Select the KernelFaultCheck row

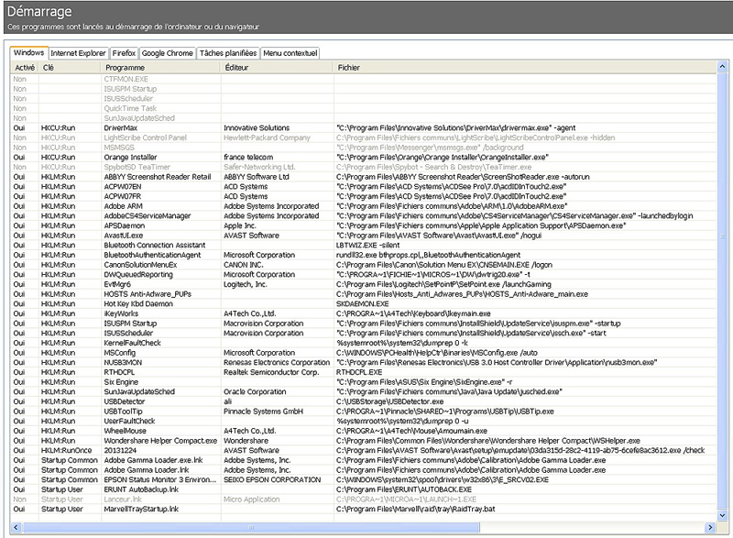click(364, 343)
